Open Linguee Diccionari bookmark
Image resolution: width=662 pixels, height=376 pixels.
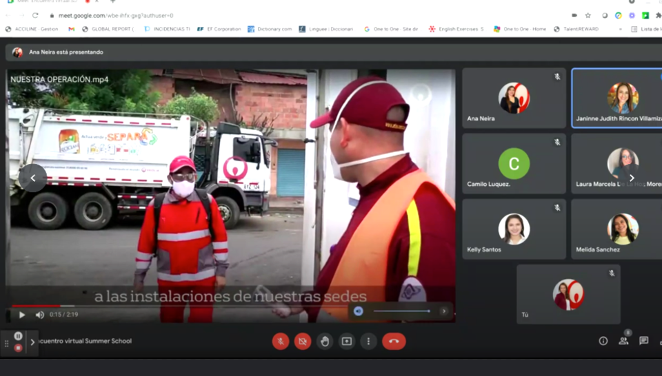pos(326,29)
